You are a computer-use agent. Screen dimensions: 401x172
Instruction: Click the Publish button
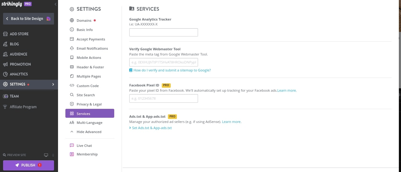coord(29,165)
